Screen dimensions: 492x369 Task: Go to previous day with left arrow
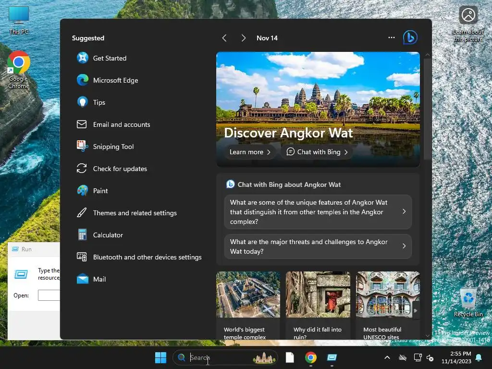coord(224,38)
